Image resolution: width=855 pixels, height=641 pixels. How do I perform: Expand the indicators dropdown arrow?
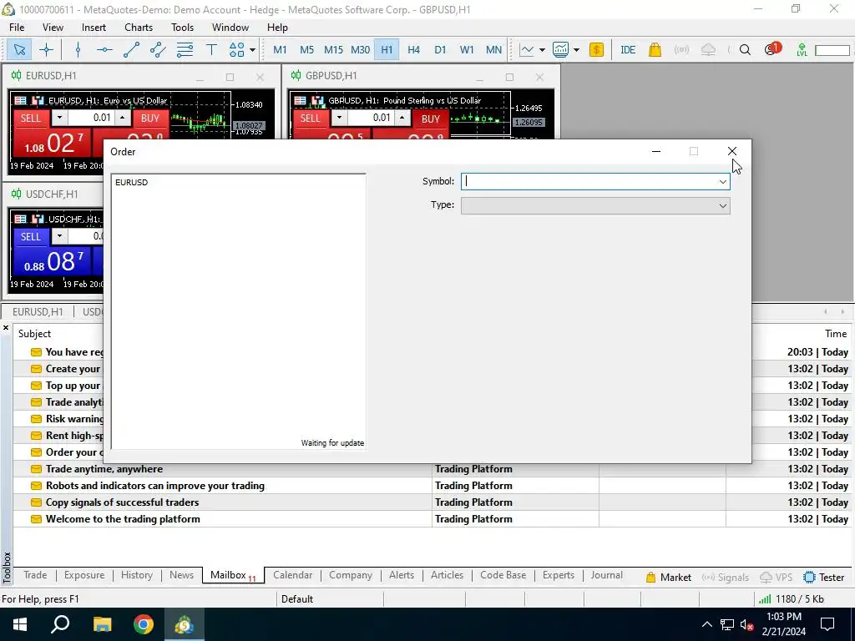click(576, 50)
